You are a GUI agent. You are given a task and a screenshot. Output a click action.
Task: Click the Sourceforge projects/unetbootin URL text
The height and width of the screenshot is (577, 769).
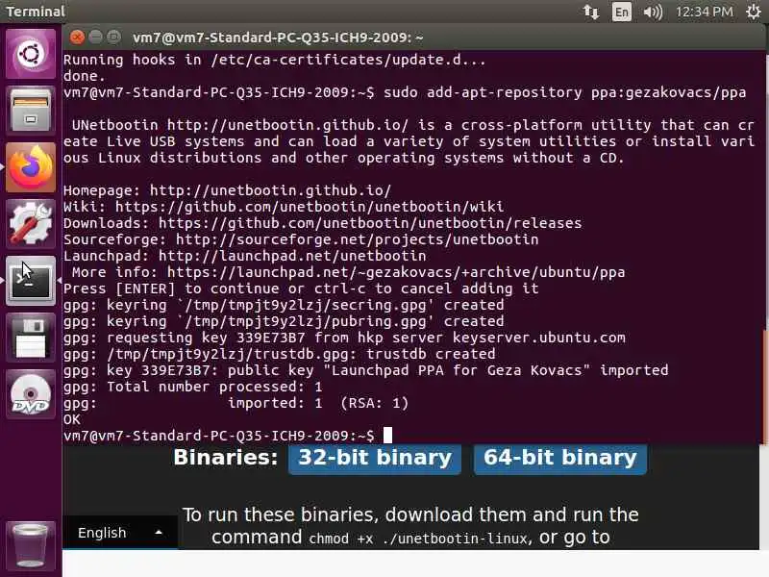[357, 239]
